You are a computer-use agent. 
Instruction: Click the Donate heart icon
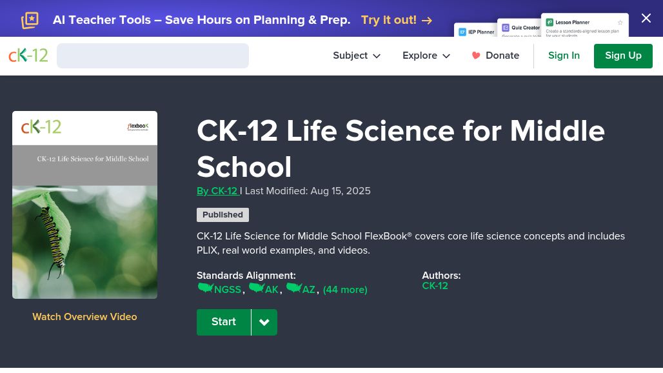point(476,55)
